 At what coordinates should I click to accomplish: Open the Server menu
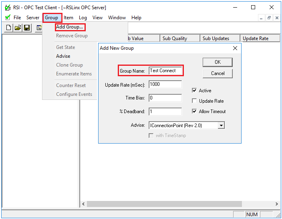coord(33,18)
